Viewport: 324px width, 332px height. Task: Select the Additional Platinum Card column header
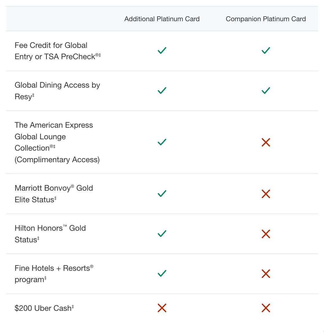point(162,19)
